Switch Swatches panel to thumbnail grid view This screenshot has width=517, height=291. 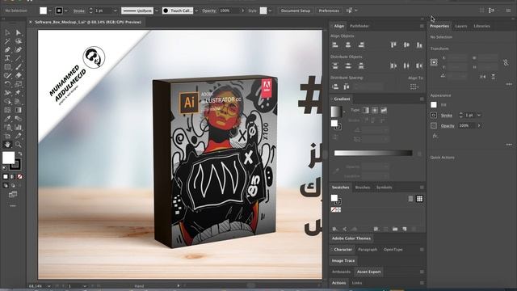[x=419, y=199]
